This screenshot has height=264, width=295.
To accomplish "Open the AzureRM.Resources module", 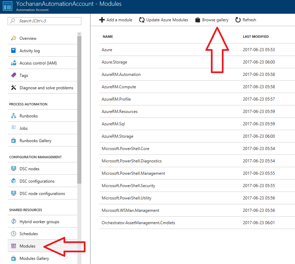I will [197, 112].
